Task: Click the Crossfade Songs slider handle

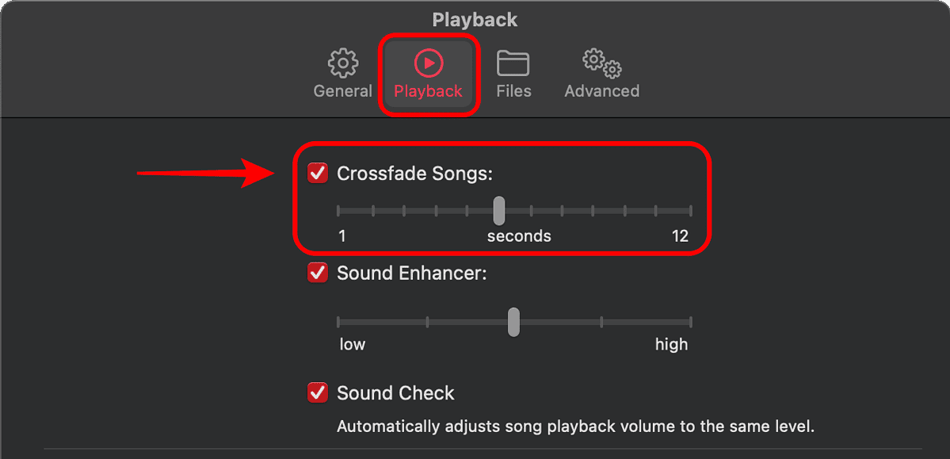Action: [498, 210]
